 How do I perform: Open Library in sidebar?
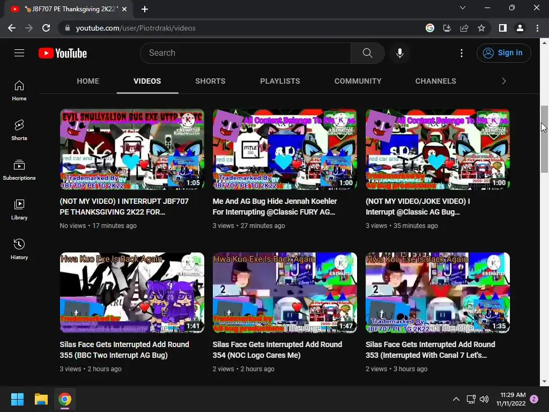[x=19, y=210]
